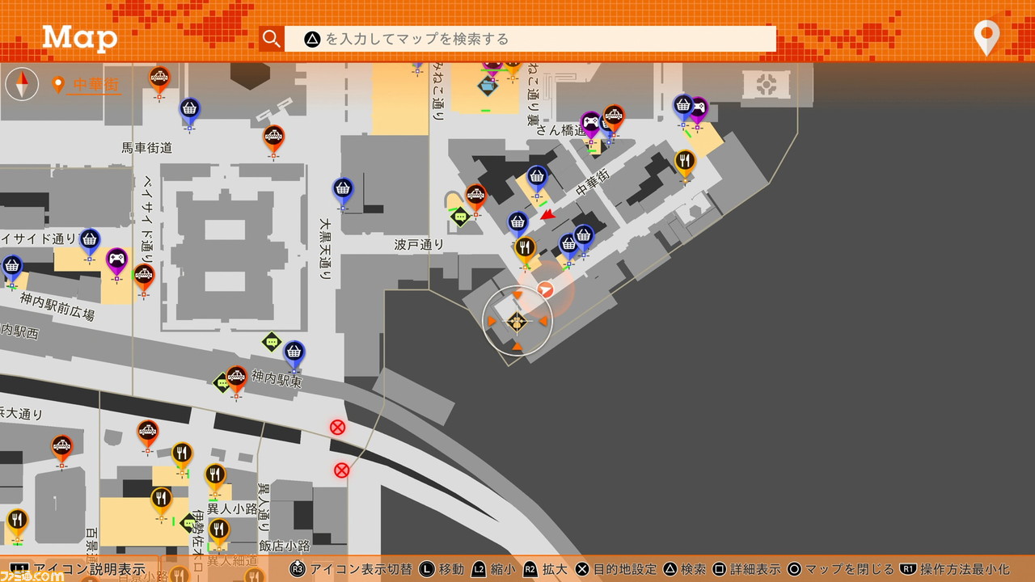
Task: Select the taxi pin under the ベイサイド通り controller pin
Action: point(144,278)
